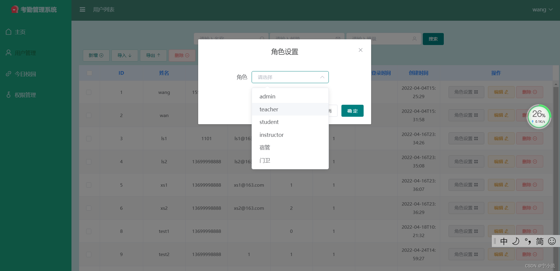Click the 用户管理 user icon in sidebar
The height and width of the screenshot is (271, 560).
pos(8,53)
